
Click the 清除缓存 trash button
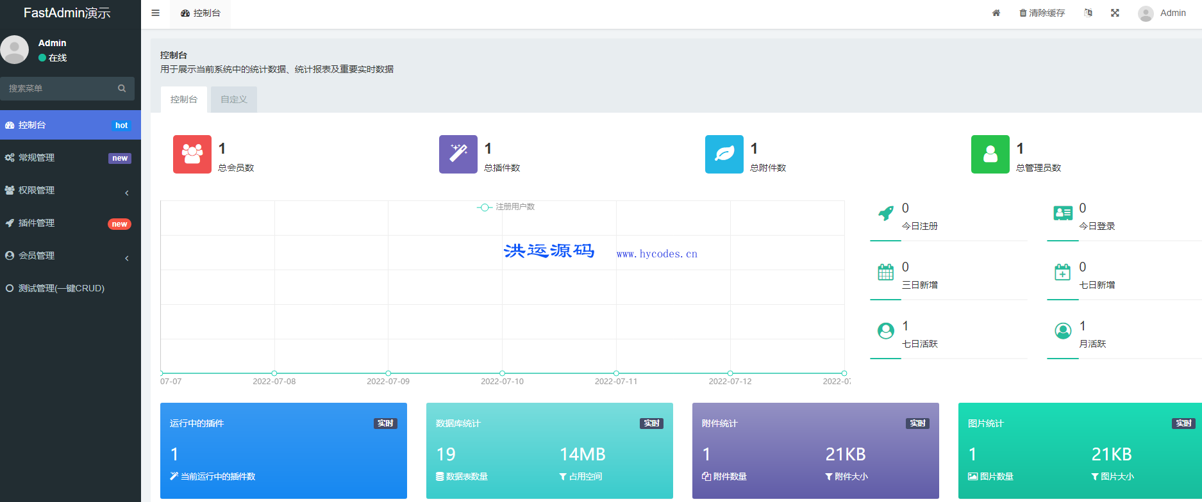pos(1042,13)
